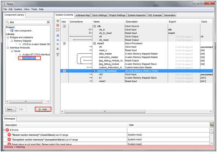Select JTAG UART in library tree

29,58
